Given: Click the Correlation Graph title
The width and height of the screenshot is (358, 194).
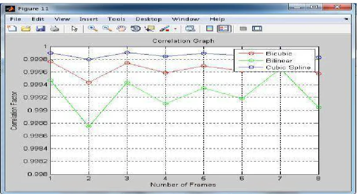Looking at the screenshot, I should coord(183,41).
